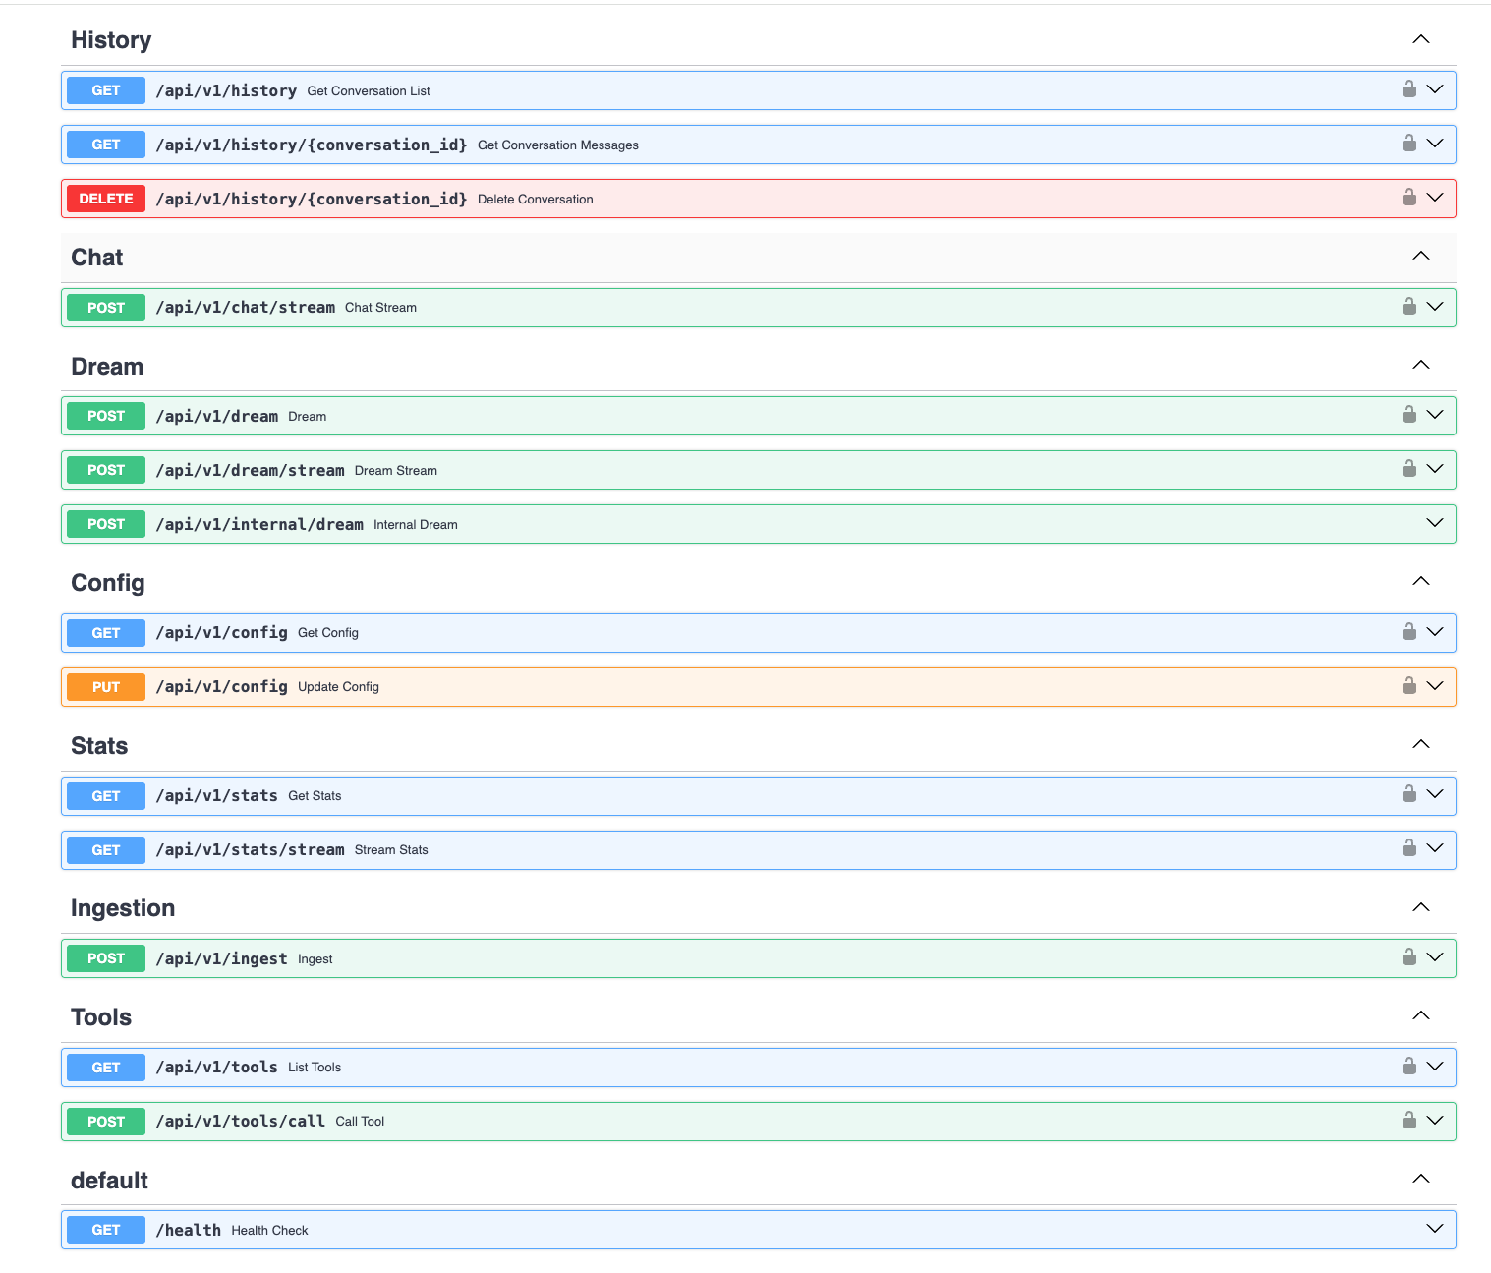Image resolution: width=1491 pixels, height=1273 pixels.
Task: Collapse the Ingestion section
Action: coord(1421,907)
